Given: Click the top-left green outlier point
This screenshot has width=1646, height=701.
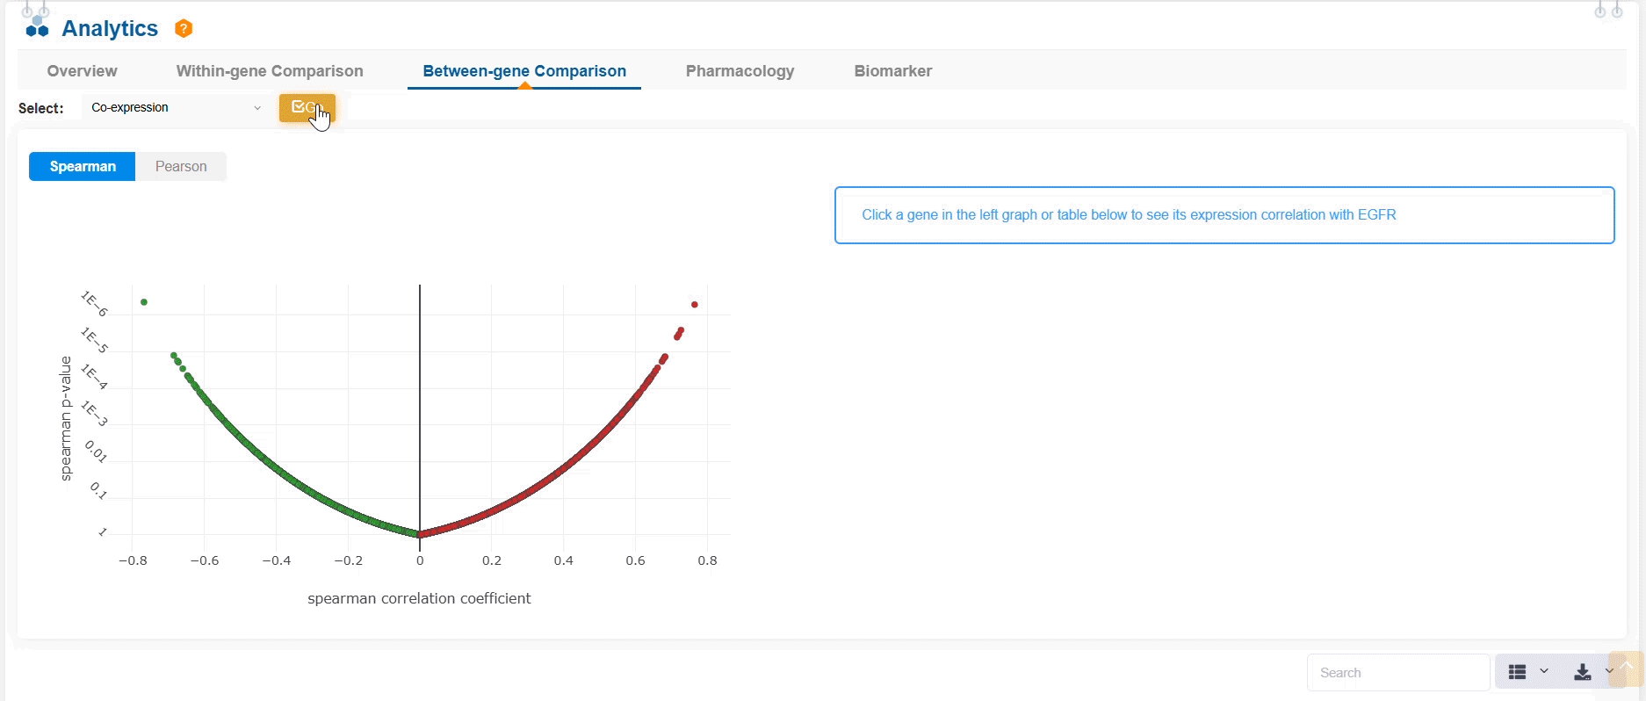Looking at the screenshot, I should tap(144, 302).
